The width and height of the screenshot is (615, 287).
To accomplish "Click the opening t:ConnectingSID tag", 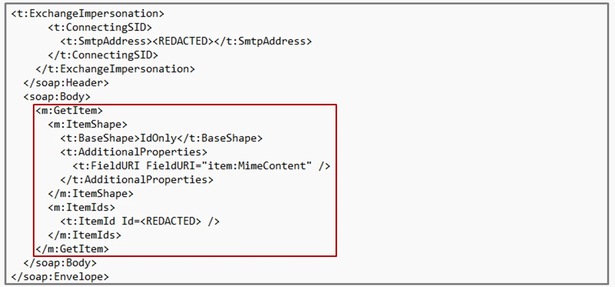I will tap(100, 27).
